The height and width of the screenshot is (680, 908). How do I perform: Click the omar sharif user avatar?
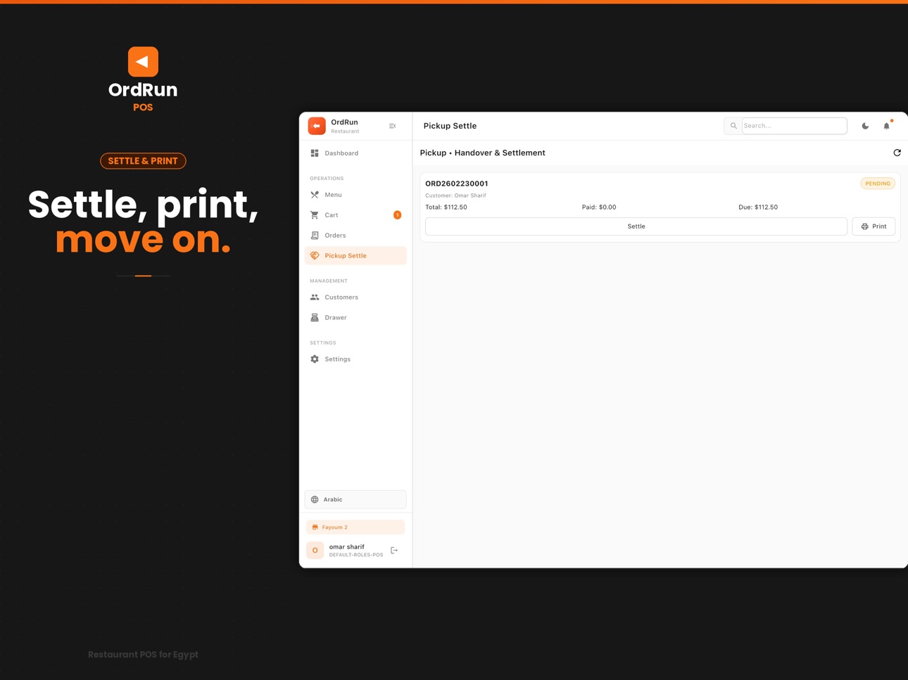315,551
